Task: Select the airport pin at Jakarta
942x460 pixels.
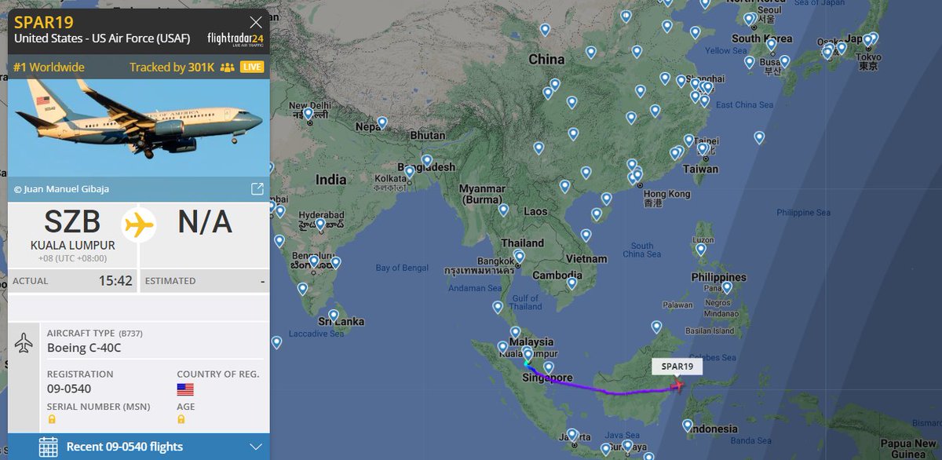Action: (x=572, y=436)
